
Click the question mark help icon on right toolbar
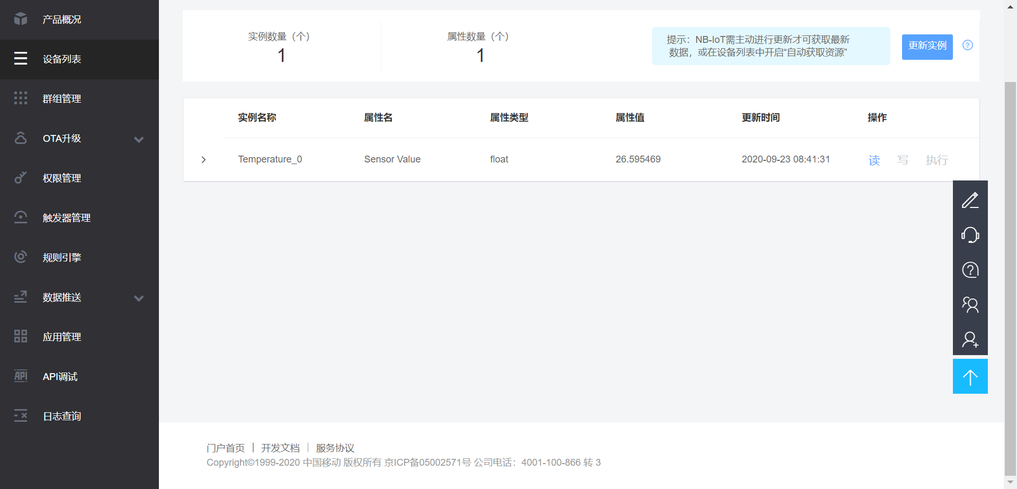click(x=970, y=270)
